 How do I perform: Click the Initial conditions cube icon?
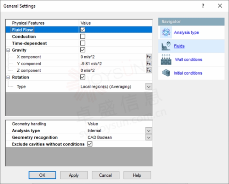pyautogui.click(x=166, y=73)
